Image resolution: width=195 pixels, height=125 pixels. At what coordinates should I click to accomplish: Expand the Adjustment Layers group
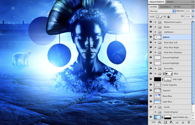(x=156, y=22)
